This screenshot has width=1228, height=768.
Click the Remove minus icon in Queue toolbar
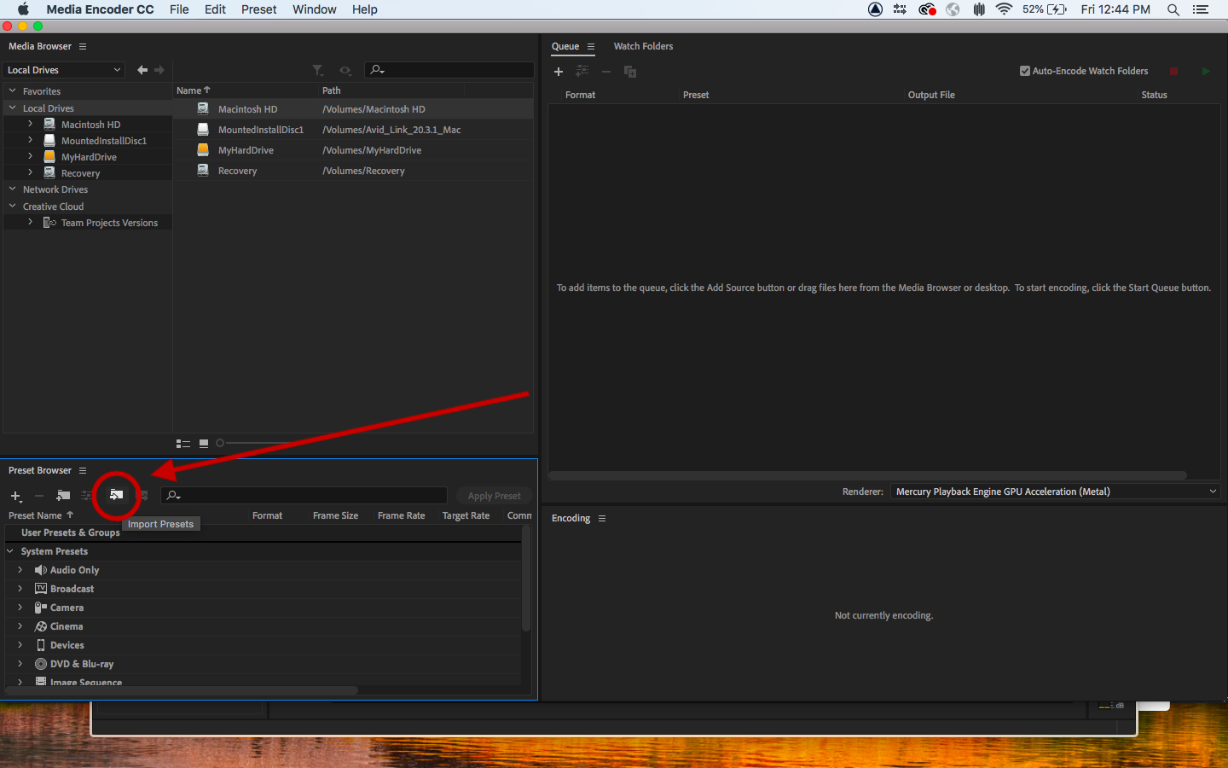pyautogui.click(x=606, y=72)
